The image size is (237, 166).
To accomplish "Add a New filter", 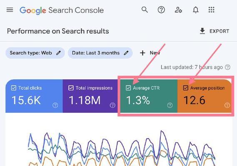I will [x=150, y=53].
